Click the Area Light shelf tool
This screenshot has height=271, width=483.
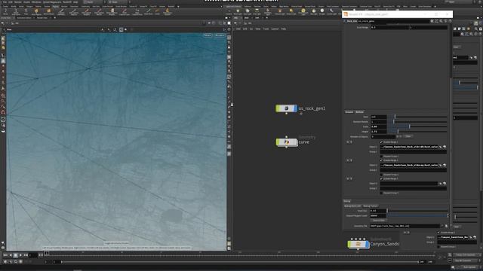(257, 12)
